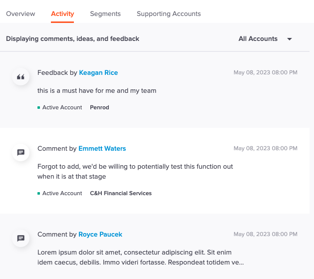Open the All Accounts filter label

258,38
